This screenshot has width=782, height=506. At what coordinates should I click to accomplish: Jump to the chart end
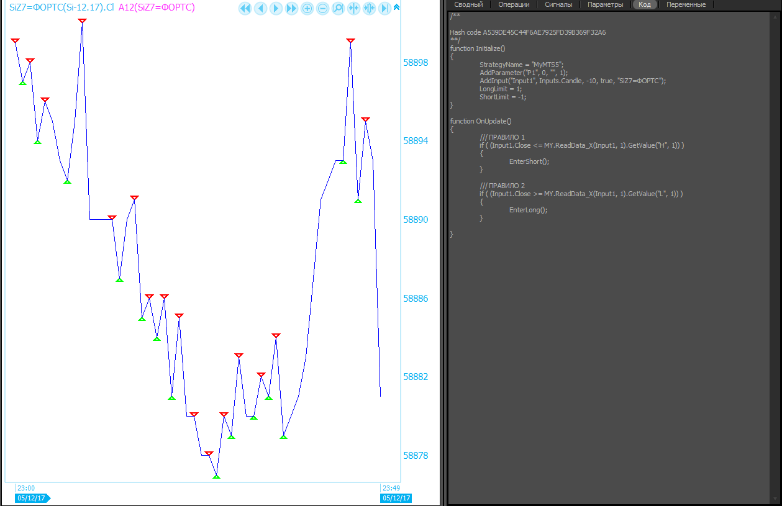384,8
